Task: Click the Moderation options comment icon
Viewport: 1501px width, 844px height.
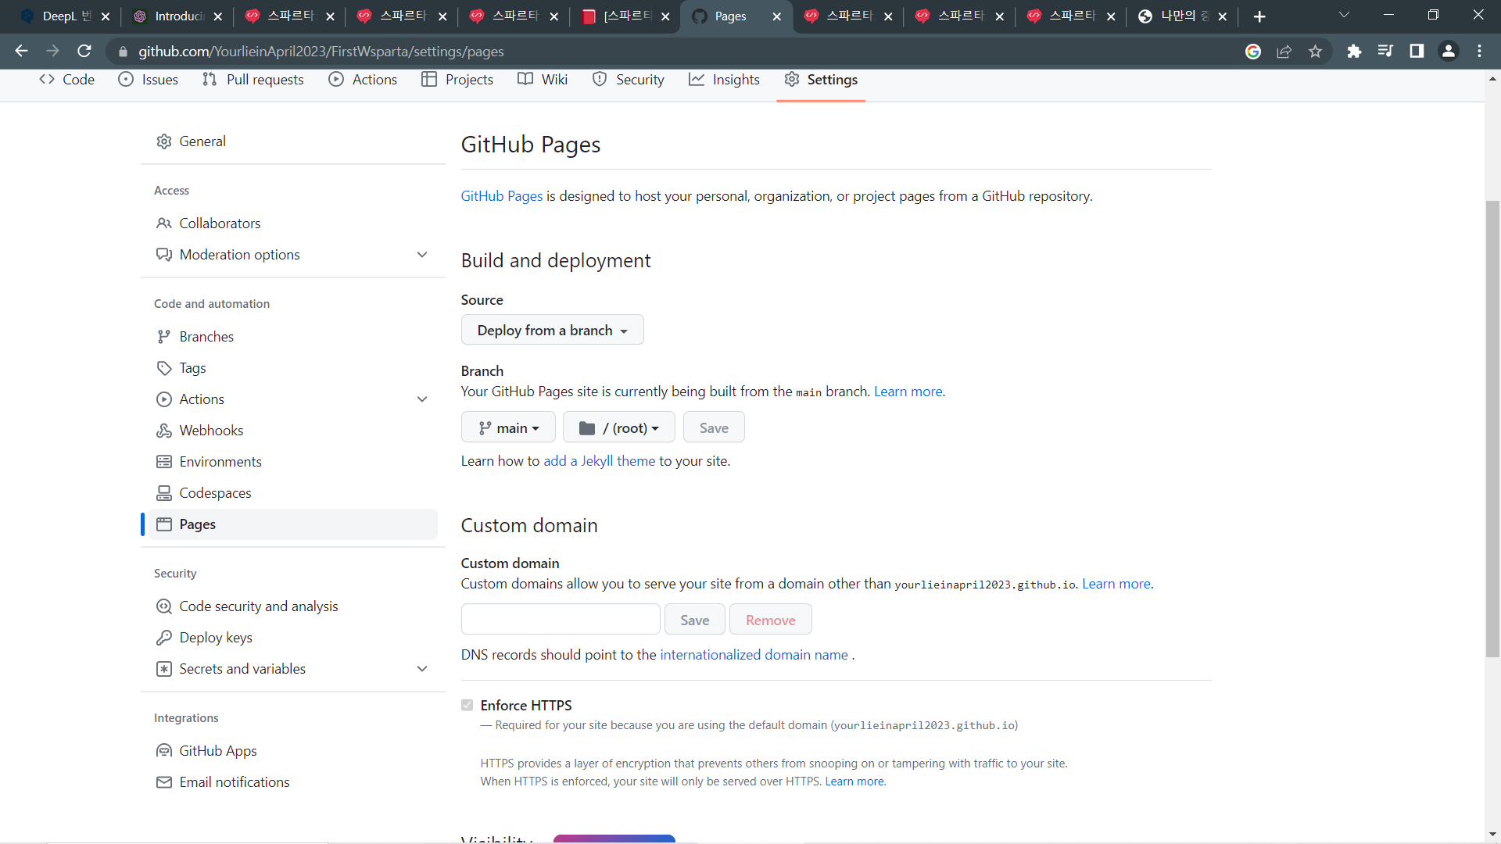Action: pos(164,255)
